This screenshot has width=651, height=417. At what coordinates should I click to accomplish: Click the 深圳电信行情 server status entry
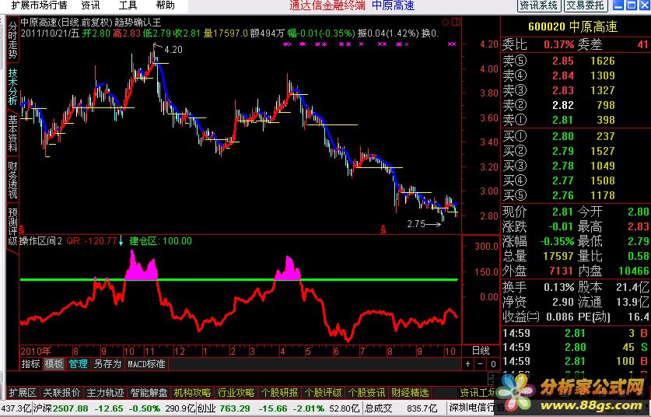(478, 408)
